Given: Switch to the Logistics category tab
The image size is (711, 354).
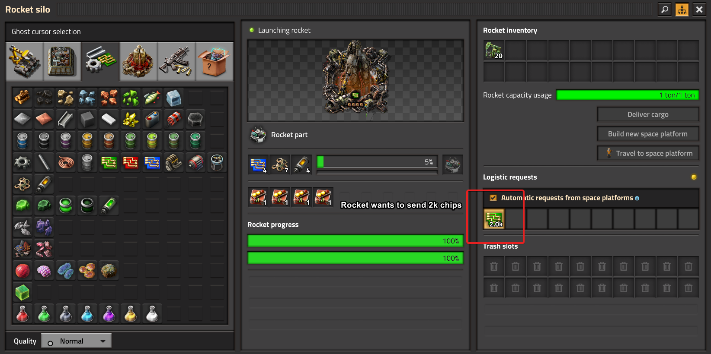Looking at the screenshot, I should pyautogui.click(x=25, y=61).
